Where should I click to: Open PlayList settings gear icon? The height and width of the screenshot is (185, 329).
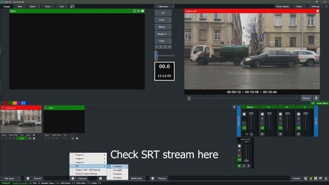(x=153, y=178)
